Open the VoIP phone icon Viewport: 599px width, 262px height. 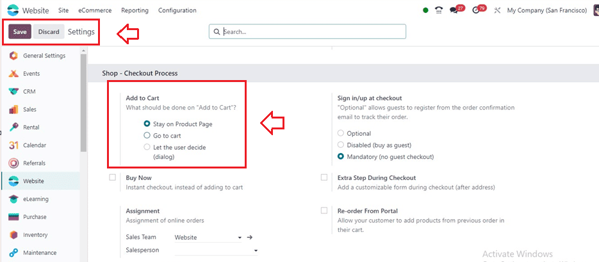[x=439, y=10]
